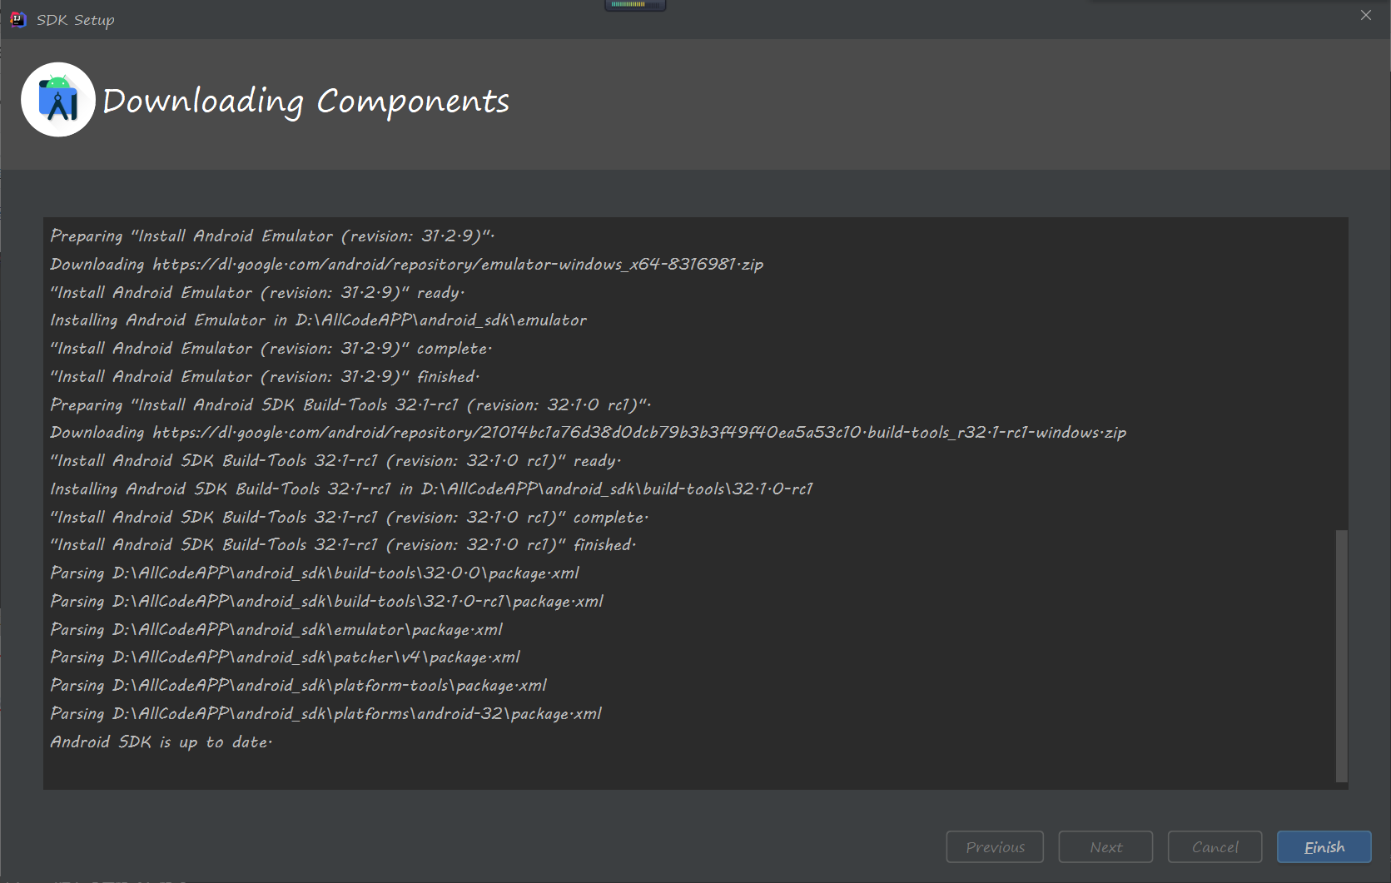Click the IntelliJ icon in the title bar

17,19
